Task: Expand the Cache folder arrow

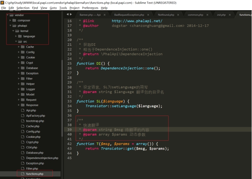Action: click(19, 47)
